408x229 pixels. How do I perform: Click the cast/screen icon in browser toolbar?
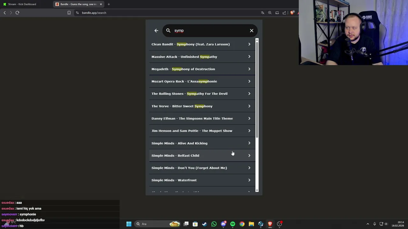click(277, 13)
